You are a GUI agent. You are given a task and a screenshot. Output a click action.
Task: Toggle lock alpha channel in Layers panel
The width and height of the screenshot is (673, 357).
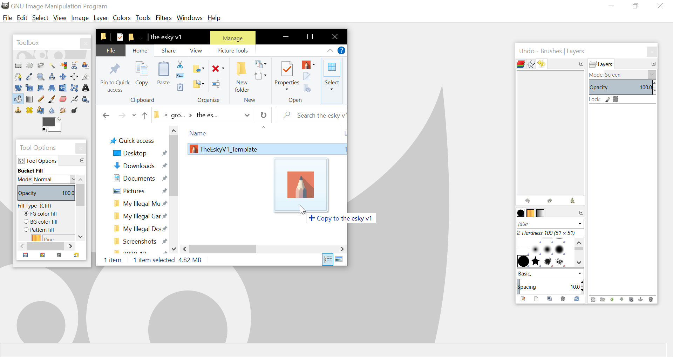point(616,99)
